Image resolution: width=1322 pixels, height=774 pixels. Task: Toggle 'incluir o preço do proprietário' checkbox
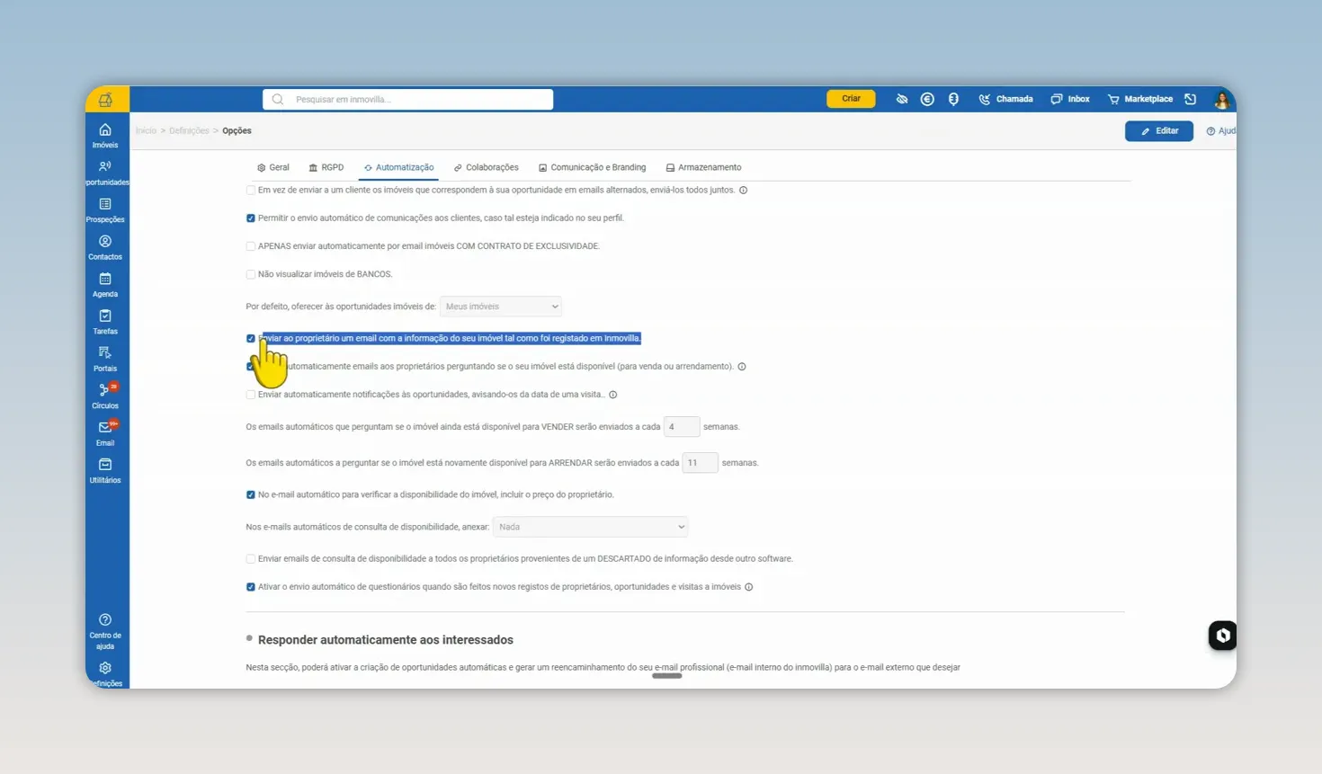pos(251,495)
